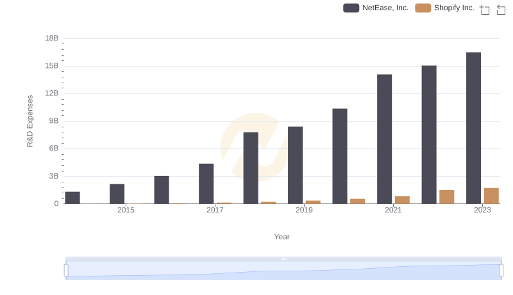The height and width of the screenshot is (295, 513).
Task: Click the 15B y-axis label
Action: tap(52, 66)
